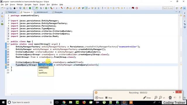Expand the Run dropdown arrow
Image resolution: width=187 pixels, height=105 pixels.
[x=49, y=8]
